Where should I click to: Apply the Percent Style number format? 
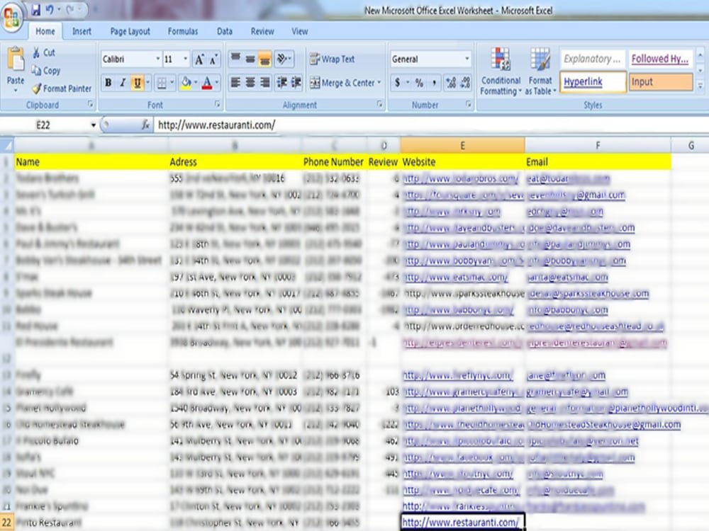(418, 83)
